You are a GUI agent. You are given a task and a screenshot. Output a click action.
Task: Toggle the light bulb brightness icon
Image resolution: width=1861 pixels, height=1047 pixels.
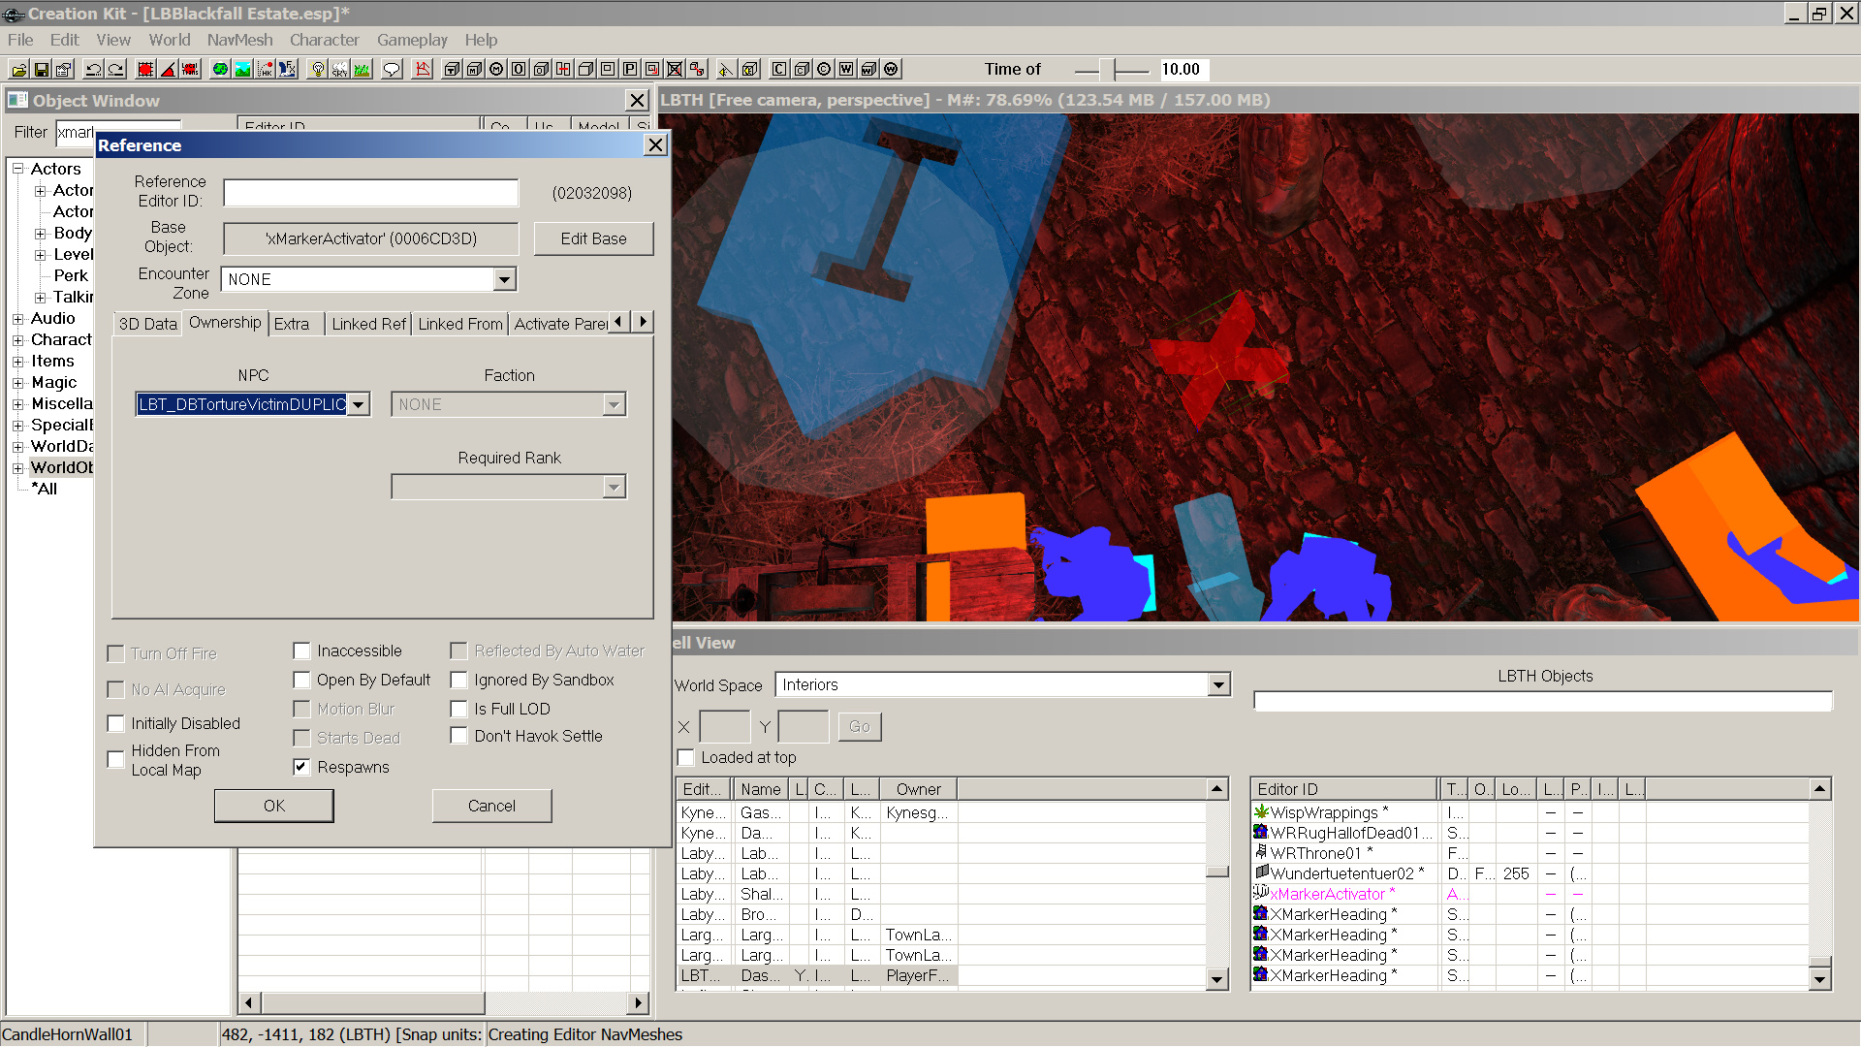tap(318, 70)
